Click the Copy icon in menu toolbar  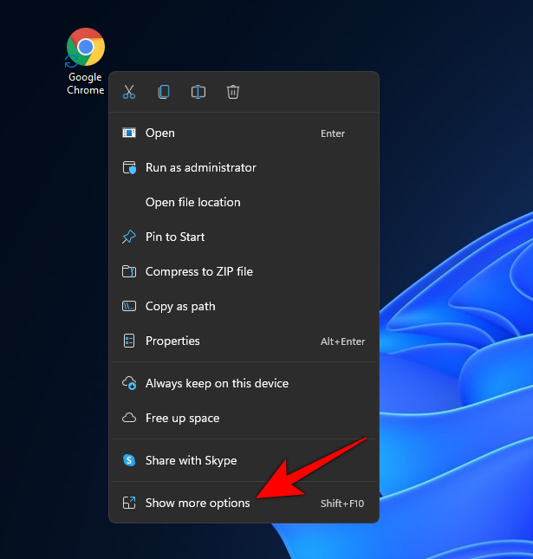(x=164, y=92)
